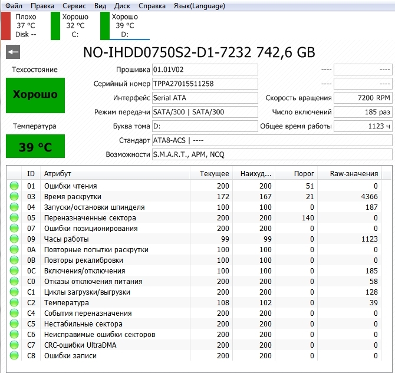
Task: Click raw value 58 in Отказы отключения питания row
Action: pos(374,281)
